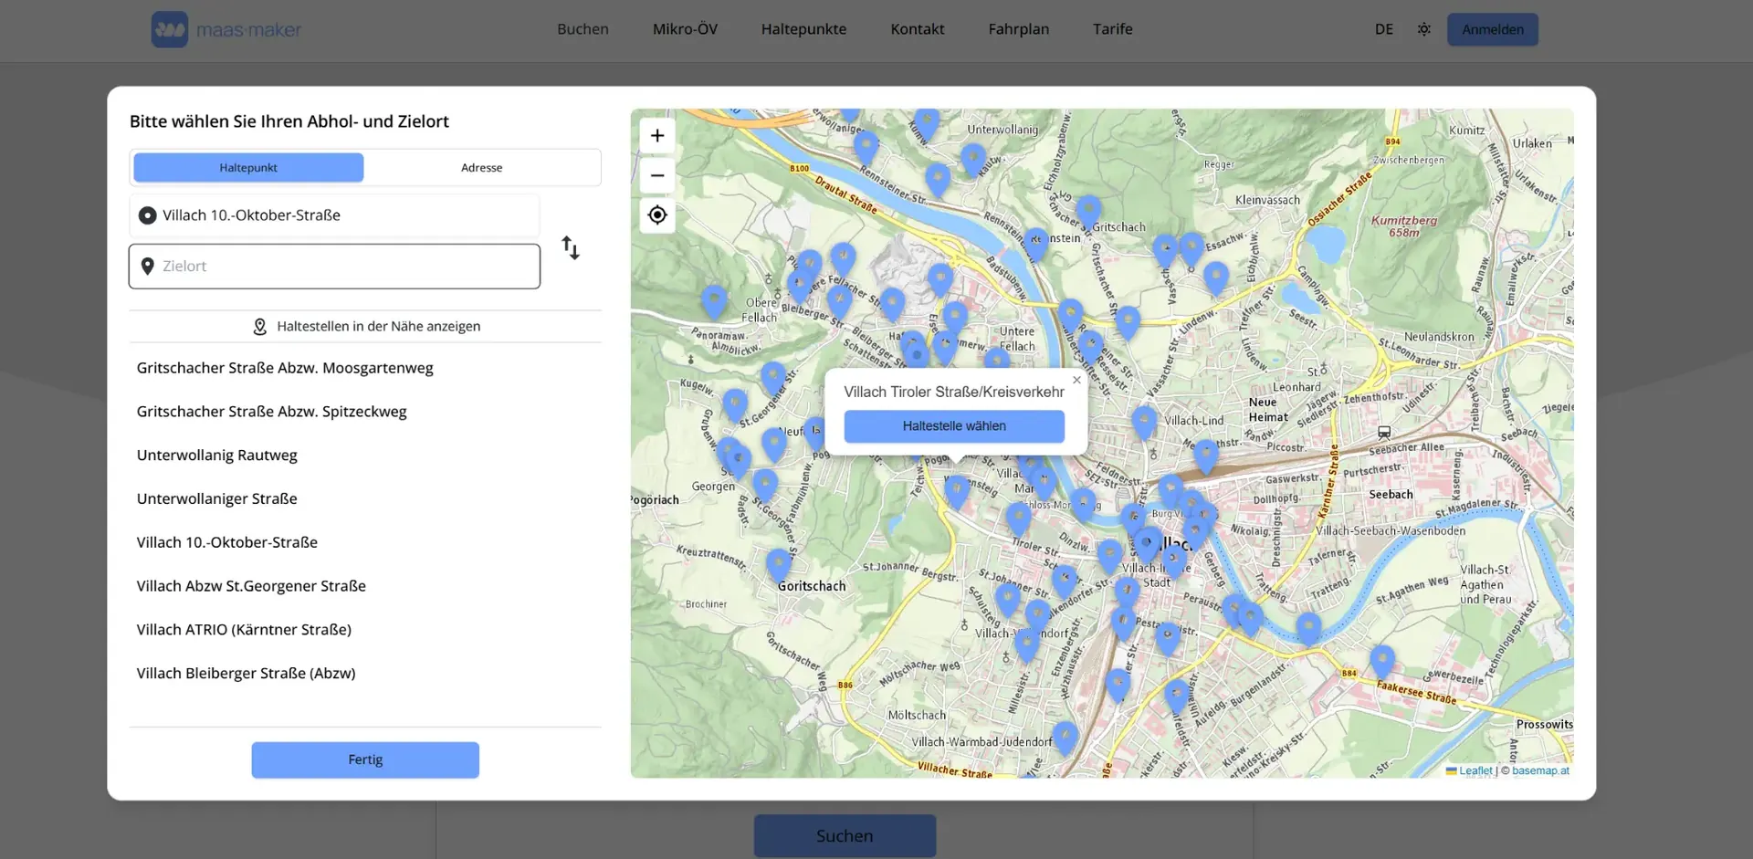Click the Suchen button behind the dialog
The height and width of the screenshot is (859, 1753).
[x=845, y=836]
